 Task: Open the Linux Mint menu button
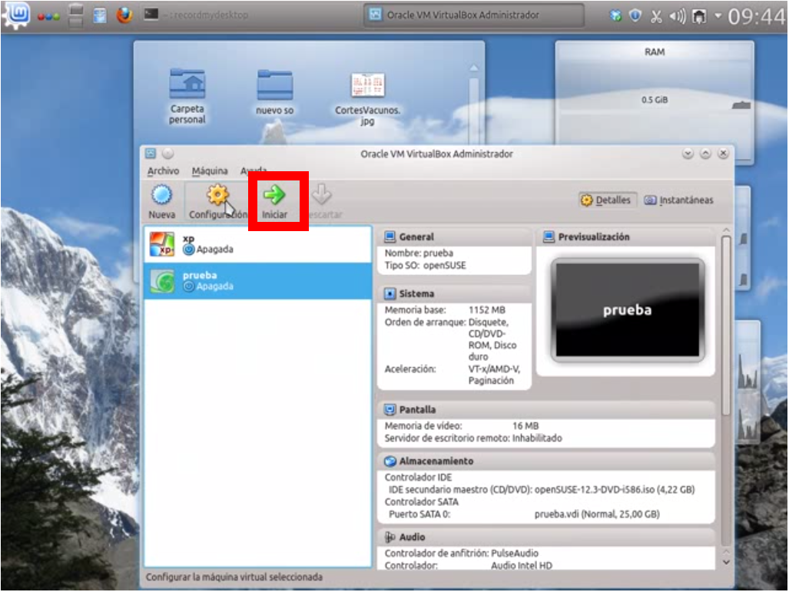point(17,15)
